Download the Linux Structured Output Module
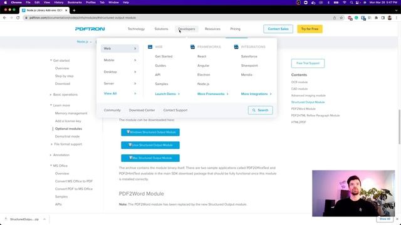 [x=150, y=145]
